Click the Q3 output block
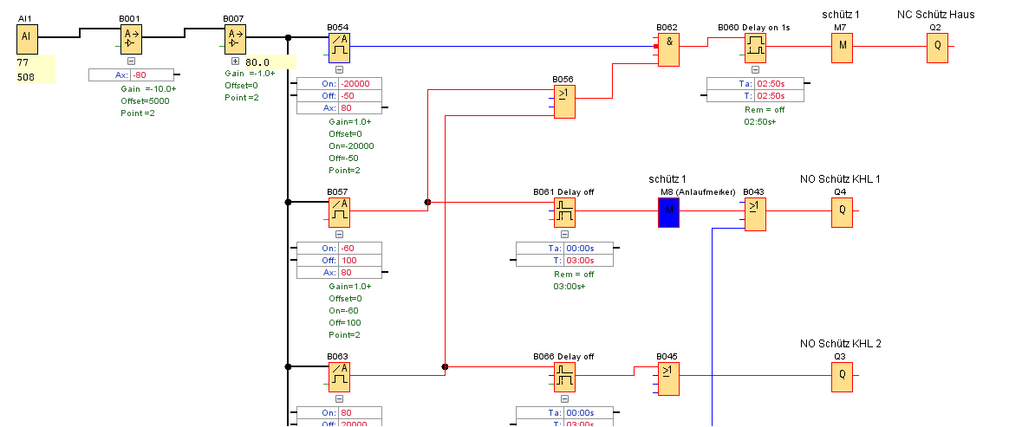This screenshot has width=1035, height=427. [841, 377]
